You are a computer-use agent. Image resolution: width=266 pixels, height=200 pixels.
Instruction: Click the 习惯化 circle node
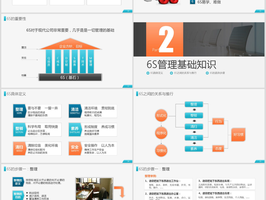tap(161, 151)
